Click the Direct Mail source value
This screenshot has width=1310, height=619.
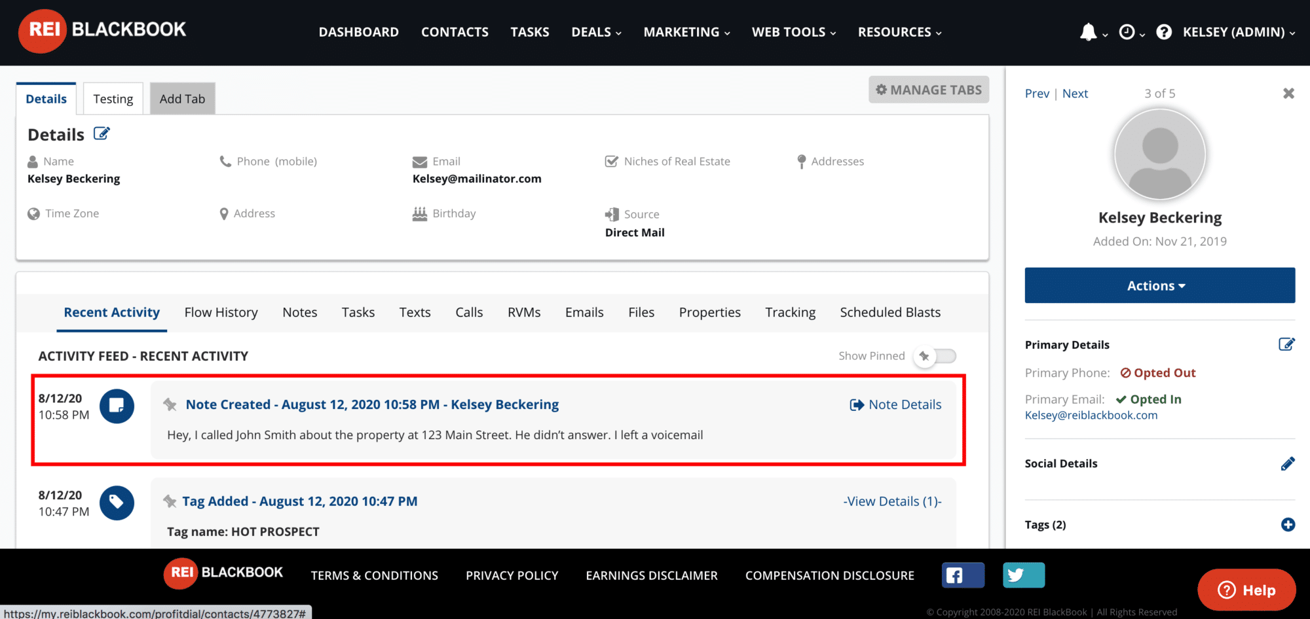635,232
